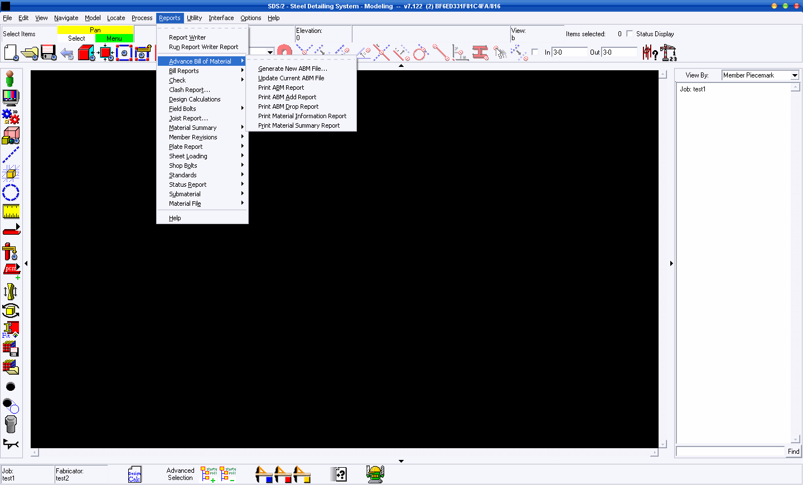Screen dimensions: 803x485
Task: Click the red square with inward arrows icon
Action: coord(106,53)
